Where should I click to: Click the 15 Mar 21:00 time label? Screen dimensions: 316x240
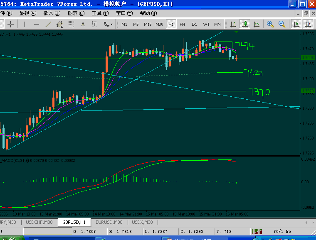[210, 214]
